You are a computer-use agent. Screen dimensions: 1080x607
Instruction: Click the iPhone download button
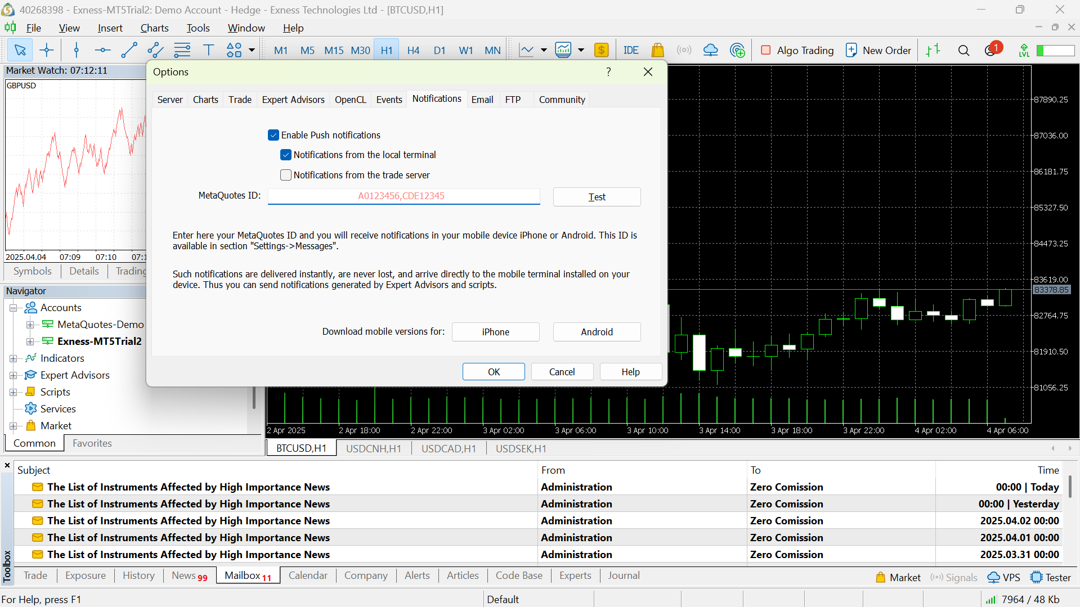point(495,332)
